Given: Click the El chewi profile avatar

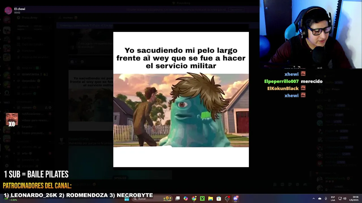Looking at the screenshot, I should tap(8, 10).
